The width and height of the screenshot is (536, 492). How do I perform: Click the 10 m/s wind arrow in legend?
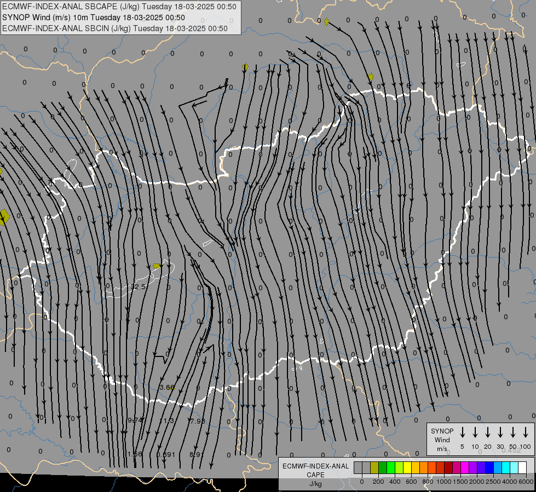click(x=475, y=432)
